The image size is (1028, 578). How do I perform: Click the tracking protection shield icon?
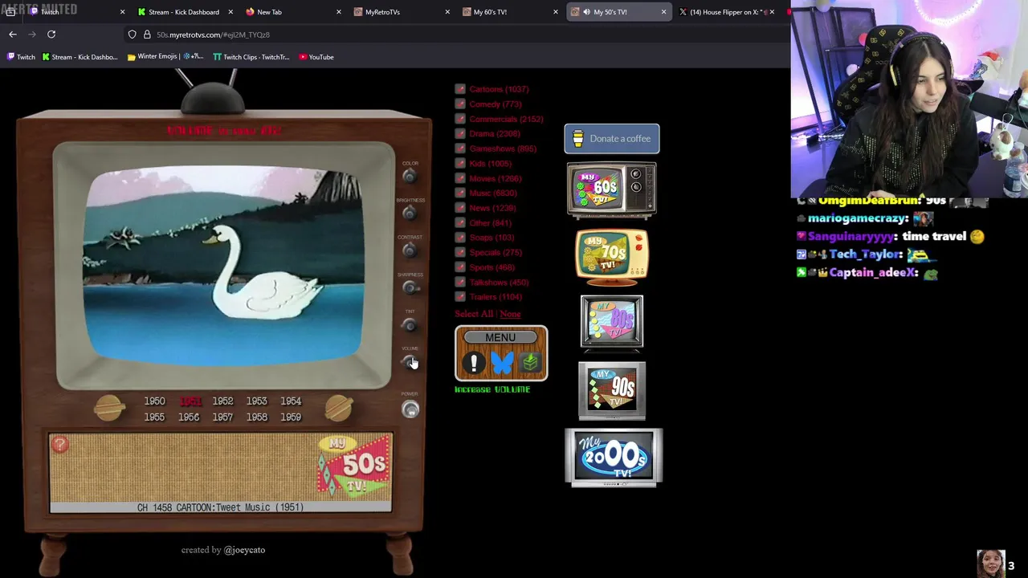tap(133, 35)
